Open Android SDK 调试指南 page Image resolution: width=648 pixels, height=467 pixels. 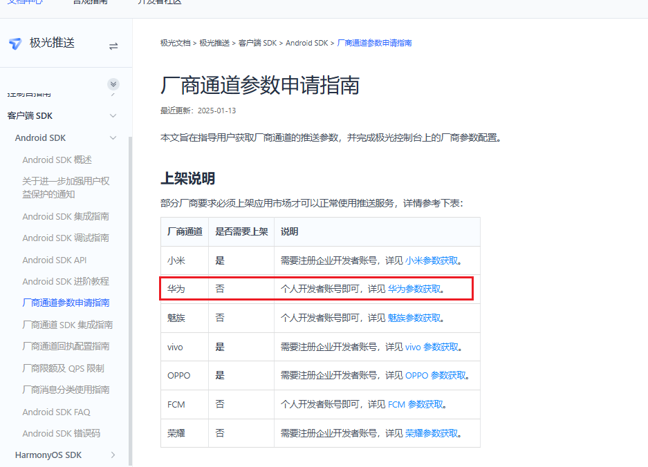pyautogui.click(x=66, y=238)
